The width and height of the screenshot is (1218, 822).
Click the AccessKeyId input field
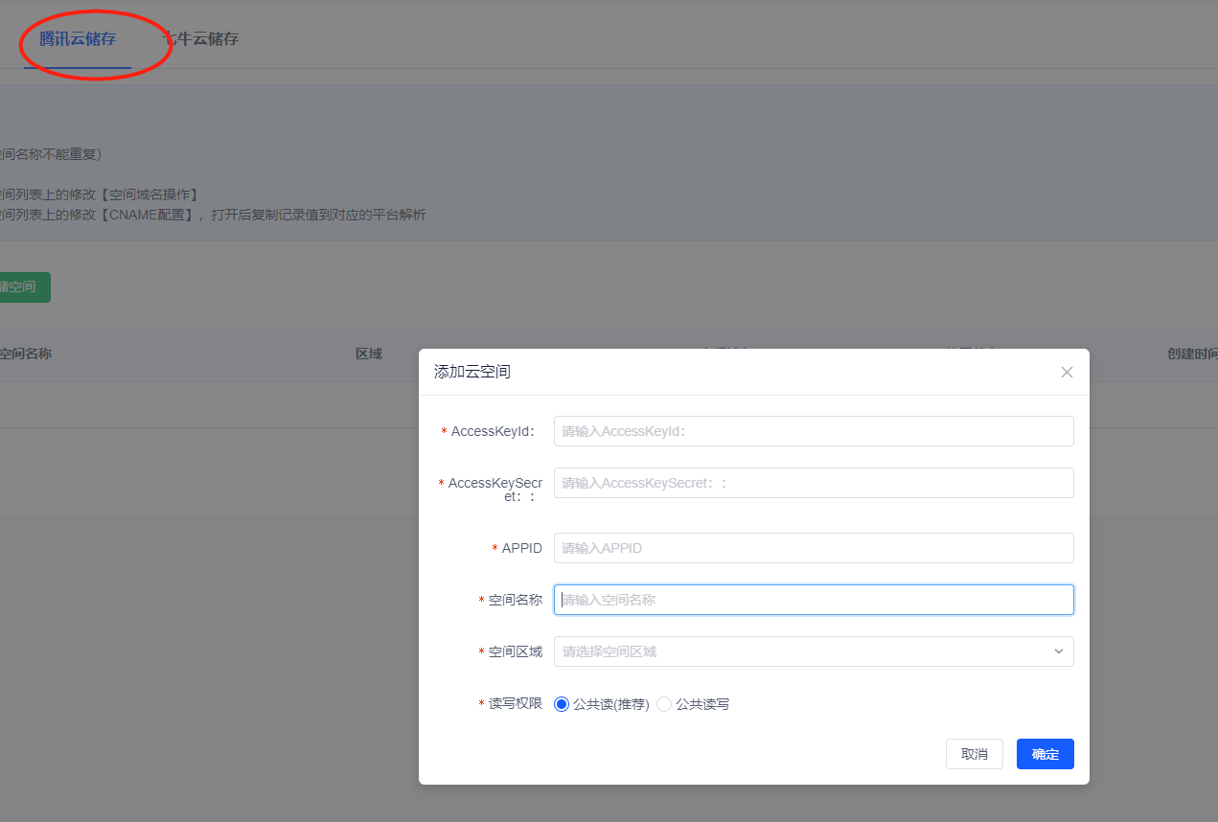pyautogui.click(x=814, y=431)
